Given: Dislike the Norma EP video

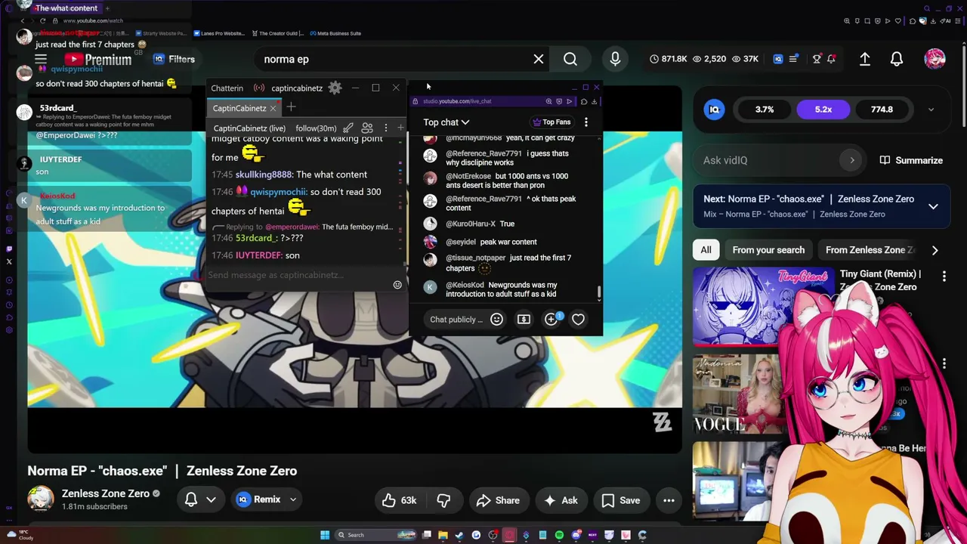Looking at the screenshot, I should [443, 500].
